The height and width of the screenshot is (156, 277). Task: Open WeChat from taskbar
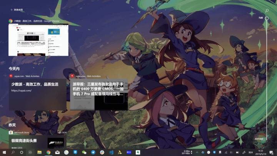[84, 152]
